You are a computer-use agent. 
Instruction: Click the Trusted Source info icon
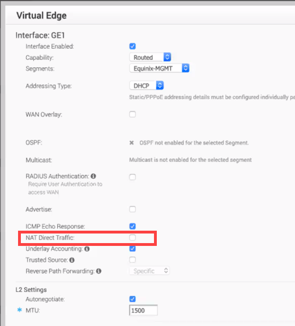[x=72, y=260]
